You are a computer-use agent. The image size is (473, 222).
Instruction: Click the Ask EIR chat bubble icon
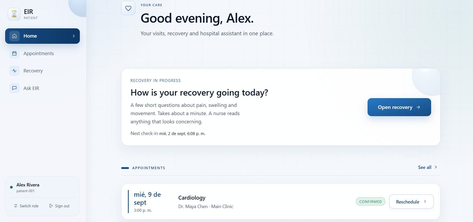click(14, 88)
